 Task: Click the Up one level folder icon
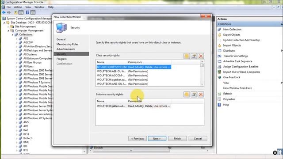[16, 12]
